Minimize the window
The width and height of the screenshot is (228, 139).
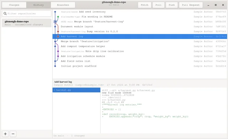coord(208,5)
